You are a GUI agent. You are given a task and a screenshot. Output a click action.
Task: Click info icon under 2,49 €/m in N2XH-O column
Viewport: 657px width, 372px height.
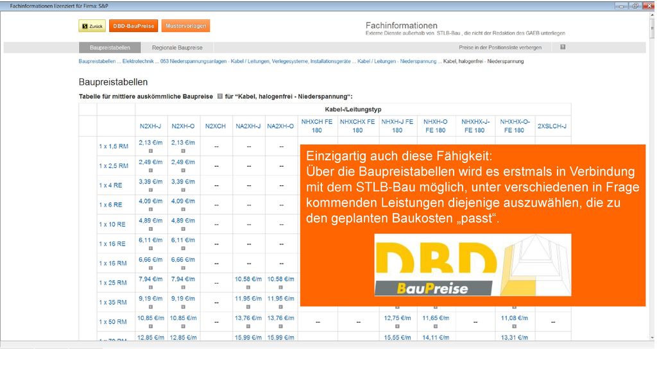(183, 171)
